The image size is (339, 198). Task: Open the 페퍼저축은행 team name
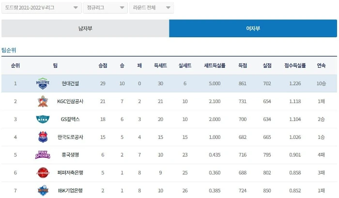tap(70, 173)
